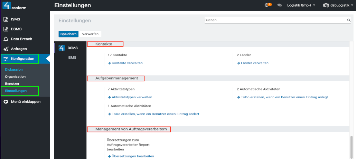Click the 4conform logo in the header
This screenshot has width=356, height=159.
pyautogui.click(x=15, y=6)
